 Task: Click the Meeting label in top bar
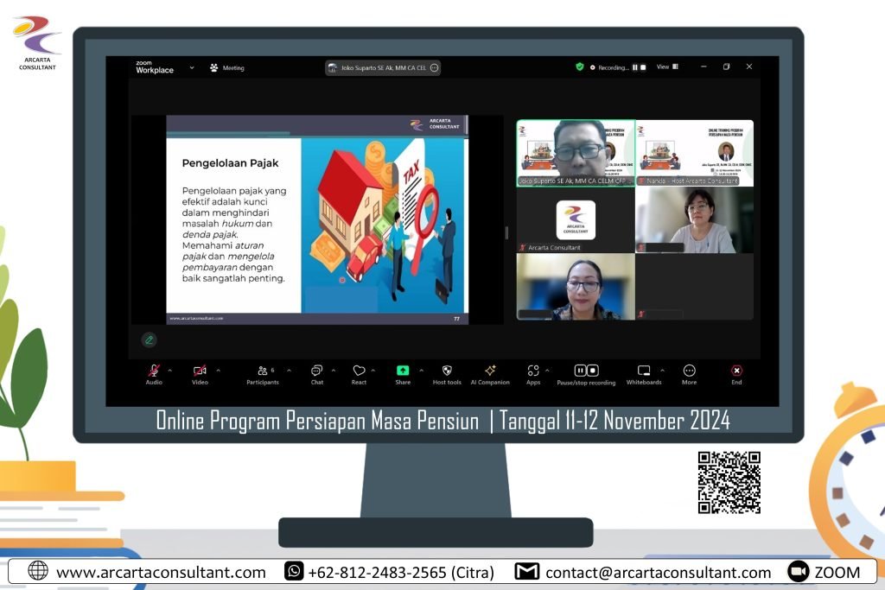tap(227, 67)
